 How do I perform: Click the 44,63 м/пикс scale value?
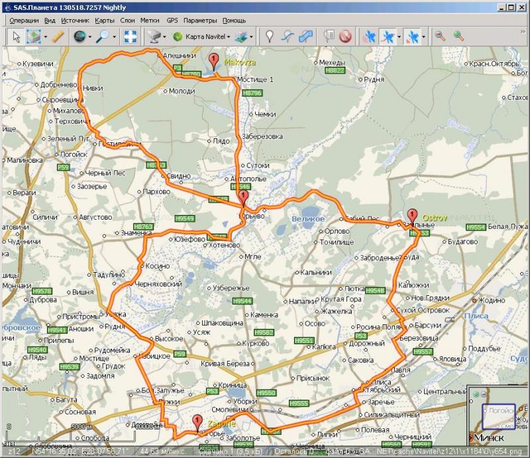click(x=162, y=451)
